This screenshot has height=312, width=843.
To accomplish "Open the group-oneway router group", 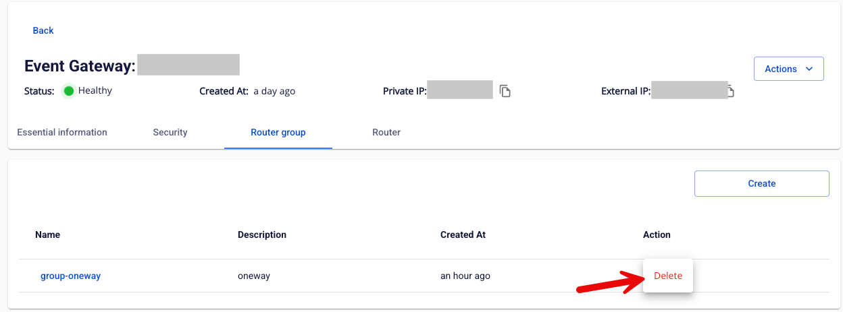I will [71, 276].
